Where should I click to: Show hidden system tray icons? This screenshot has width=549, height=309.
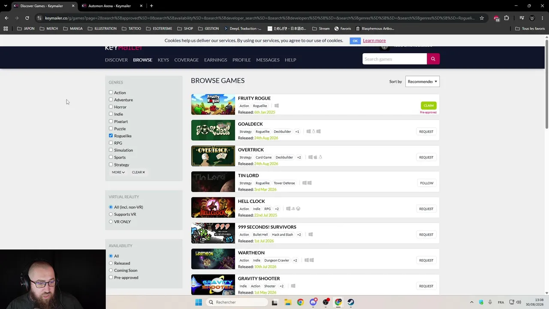(x=471, y=302)
